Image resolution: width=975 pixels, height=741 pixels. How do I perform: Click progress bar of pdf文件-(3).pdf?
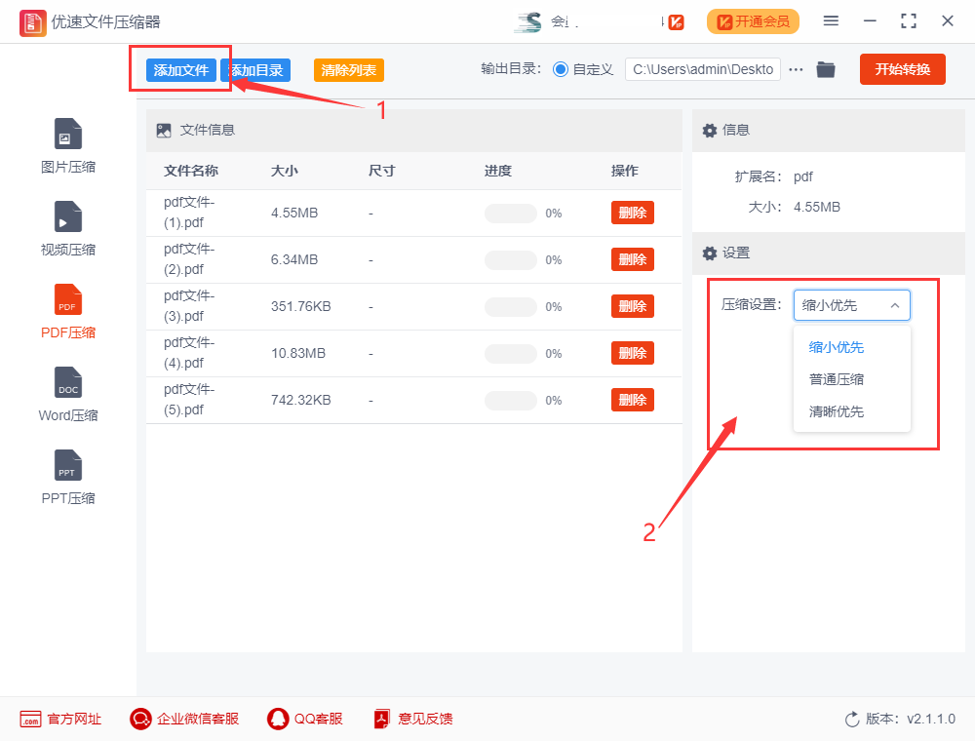[x=511, y=307]
